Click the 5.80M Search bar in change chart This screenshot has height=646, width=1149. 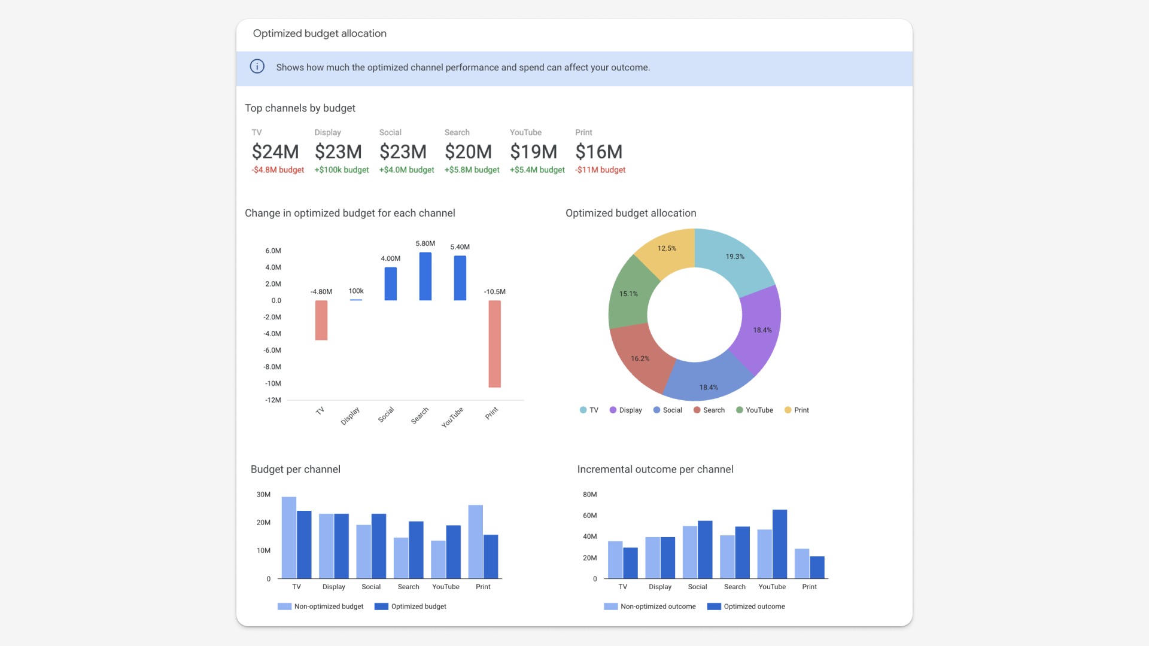(x=425, y=276)
